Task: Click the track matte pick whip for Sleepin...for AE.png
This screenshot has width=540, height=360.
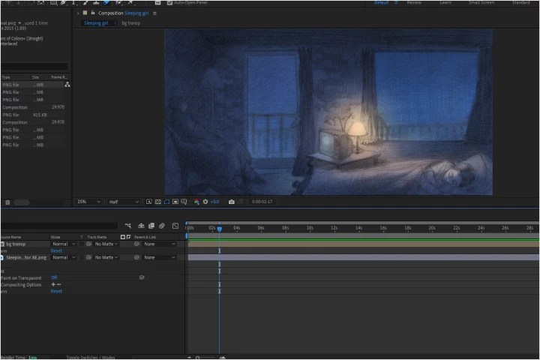Action: (88, 257)
